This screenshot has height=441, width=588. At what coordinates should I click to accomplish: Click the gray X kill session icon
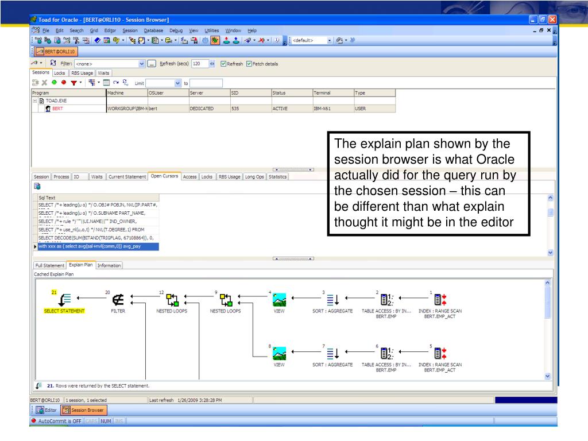[x=45, y=83]
